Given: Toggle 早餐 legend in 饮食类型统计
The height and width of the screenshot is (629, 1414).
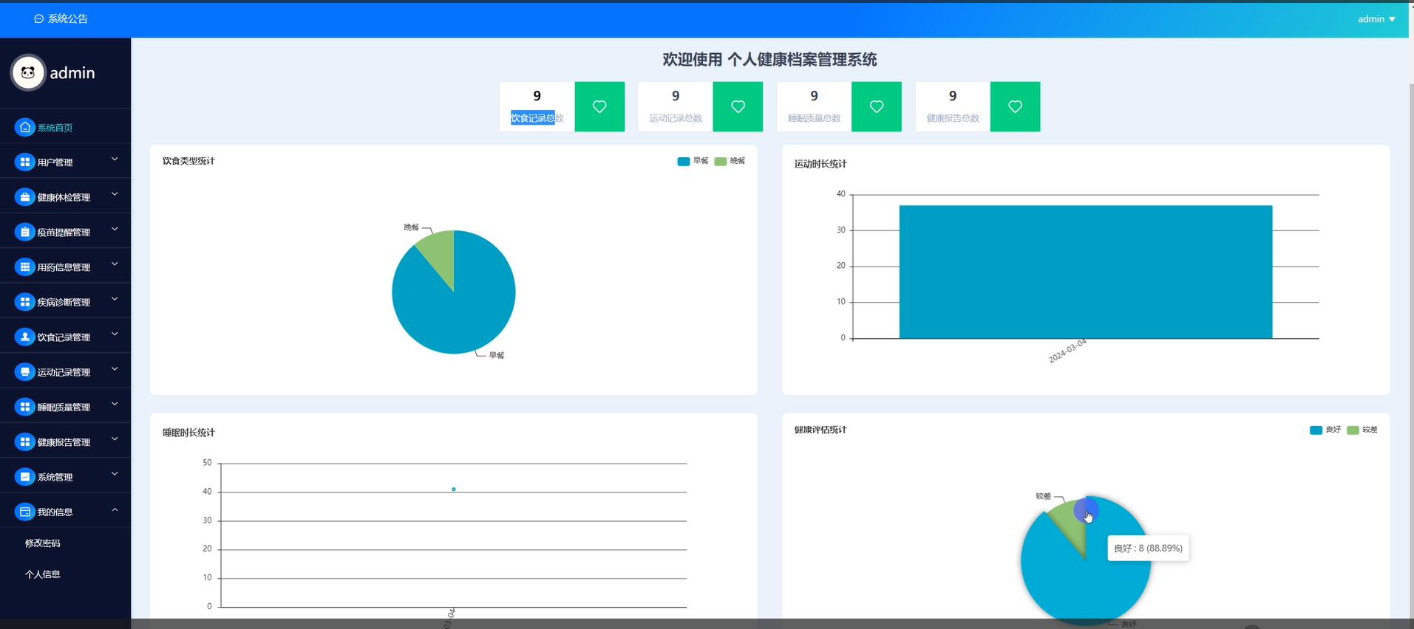Looking at the screenshot, I should click(x=693, y=161).
